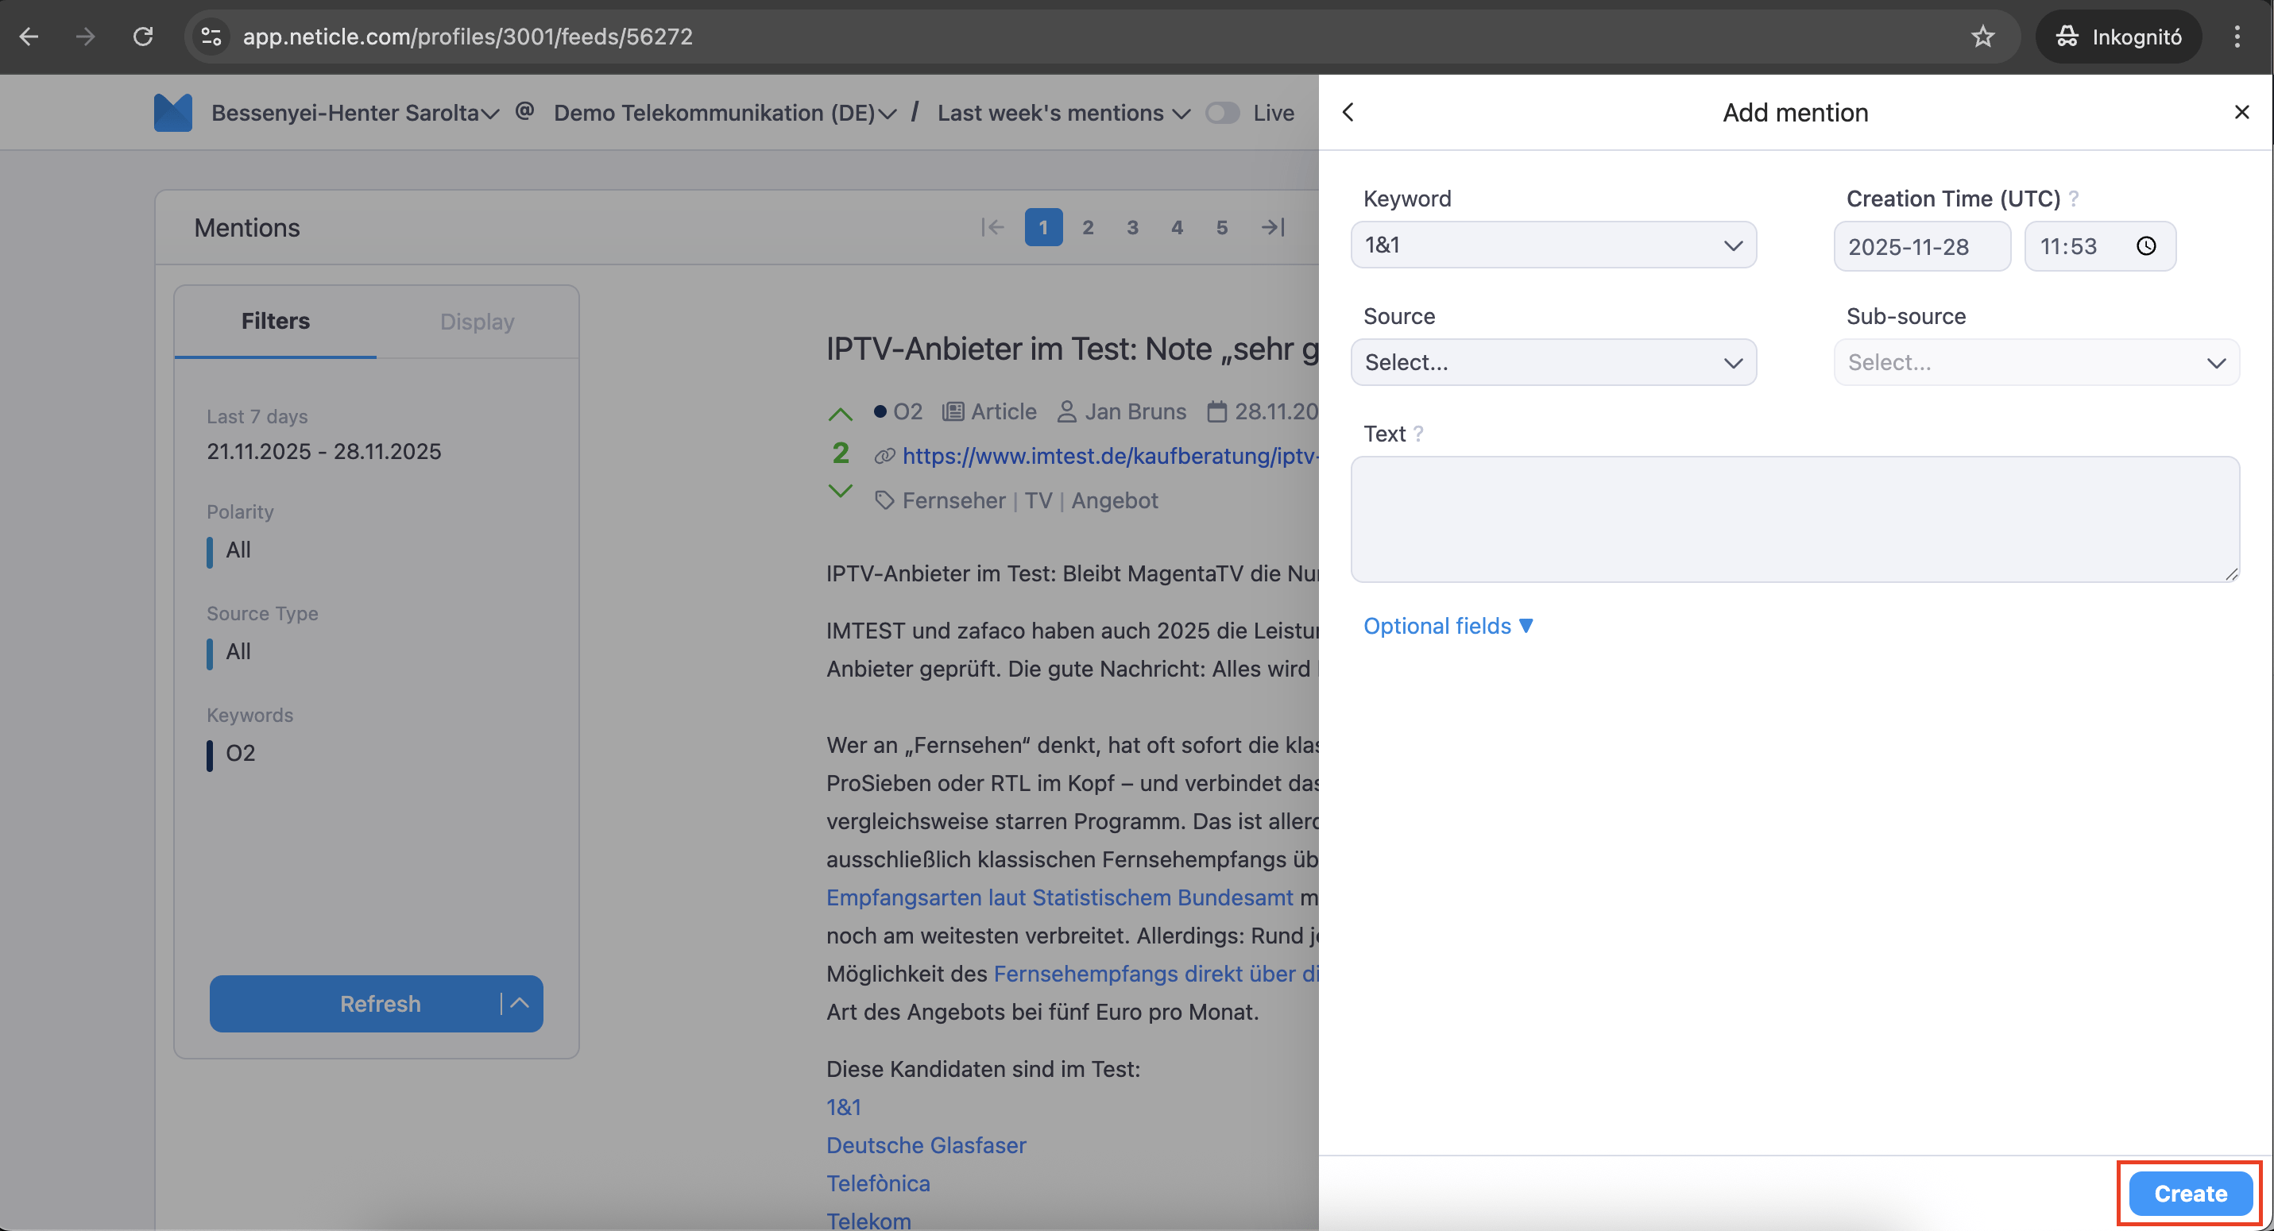Image resolution: width=2274 pixels, height=1231 pixels.
Task: Switch to the Display tab
Action: [x=477, y=321]
